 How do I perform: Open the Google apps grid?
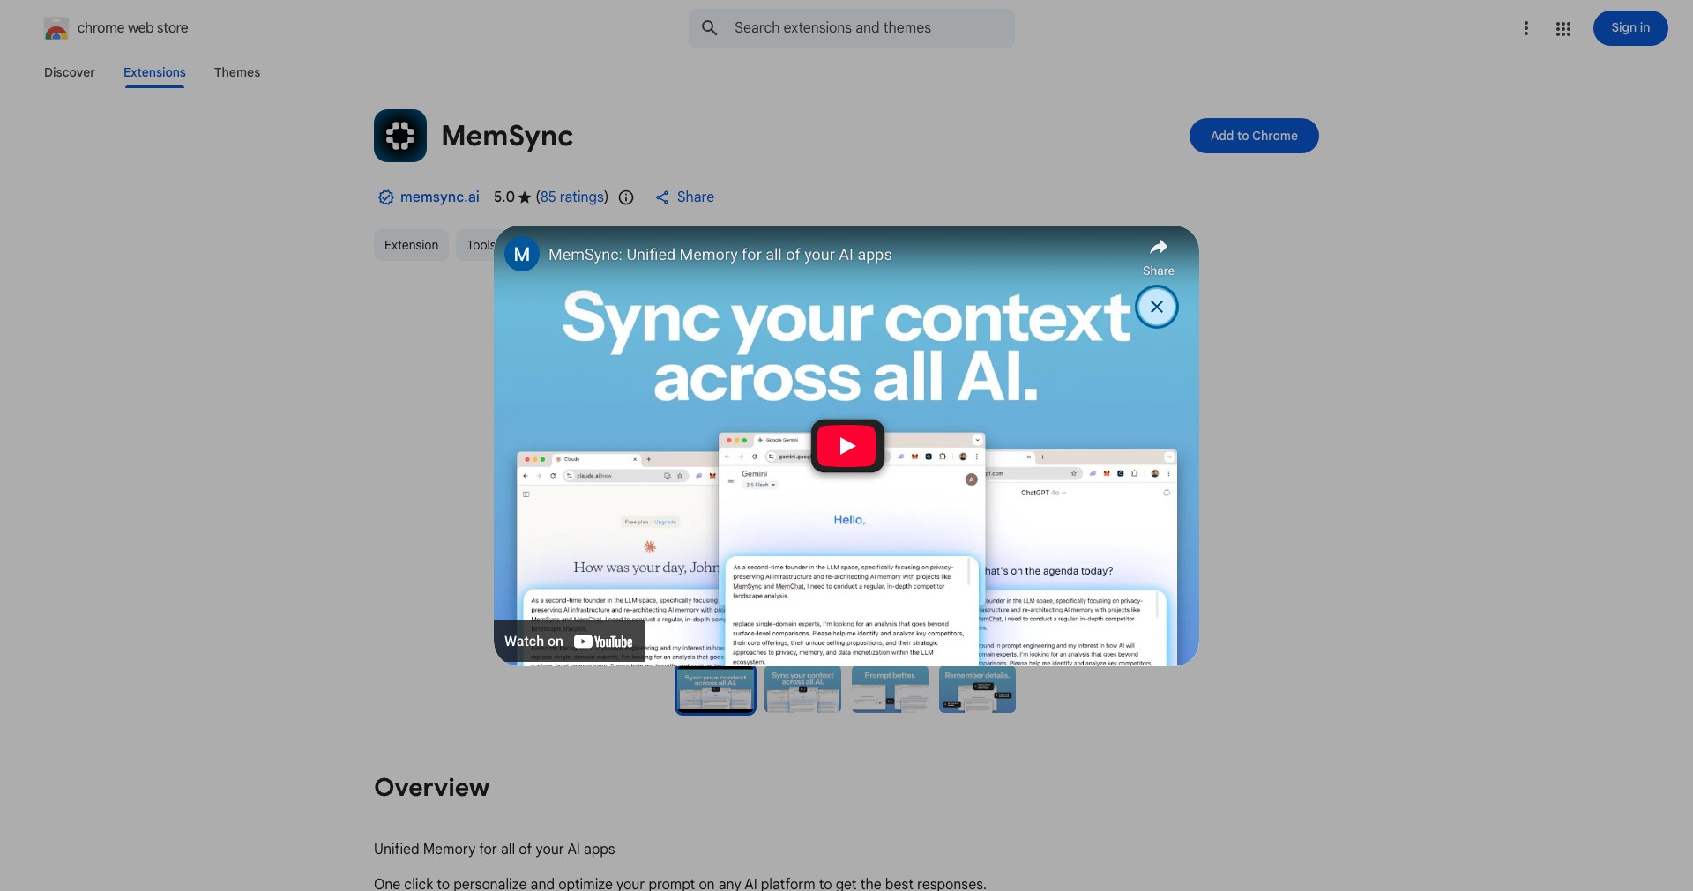(1562, 28)
